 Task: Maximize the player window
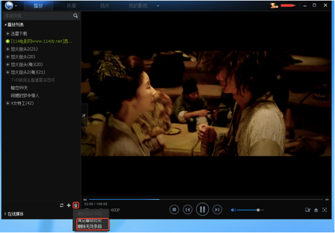[x=314, y=5]
